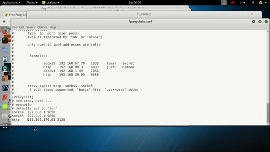Open the Places menu in top bar
This screenshot has height=152, width=270.
[32, 3]
